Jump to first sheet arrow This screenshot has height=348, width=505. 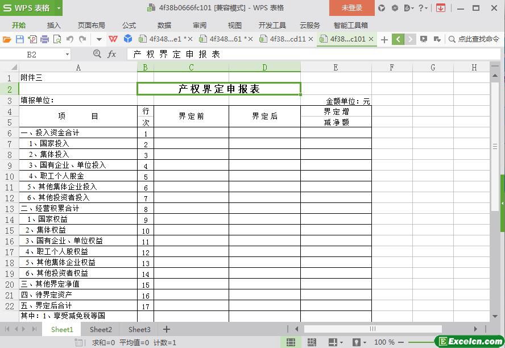[x=7, y=329]
